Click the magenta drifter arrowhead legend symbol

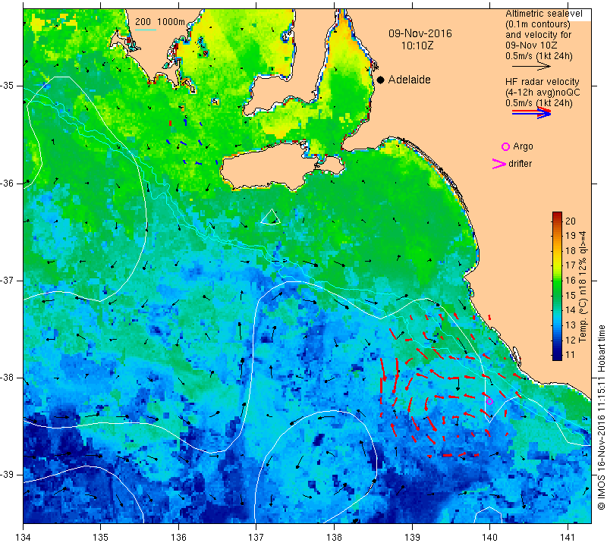[499, 164]
